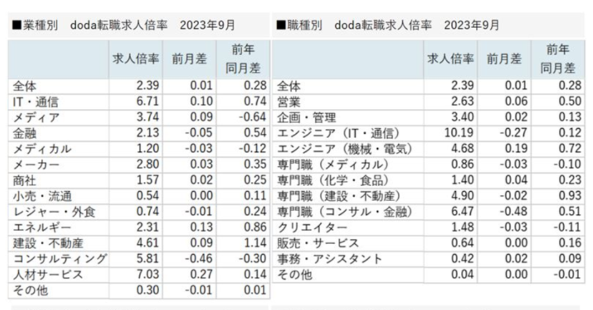Select value -0.48 in 専門職（コンサル・金融） row
The height and width of the screenshot is (310, 593).
point(513,212)
